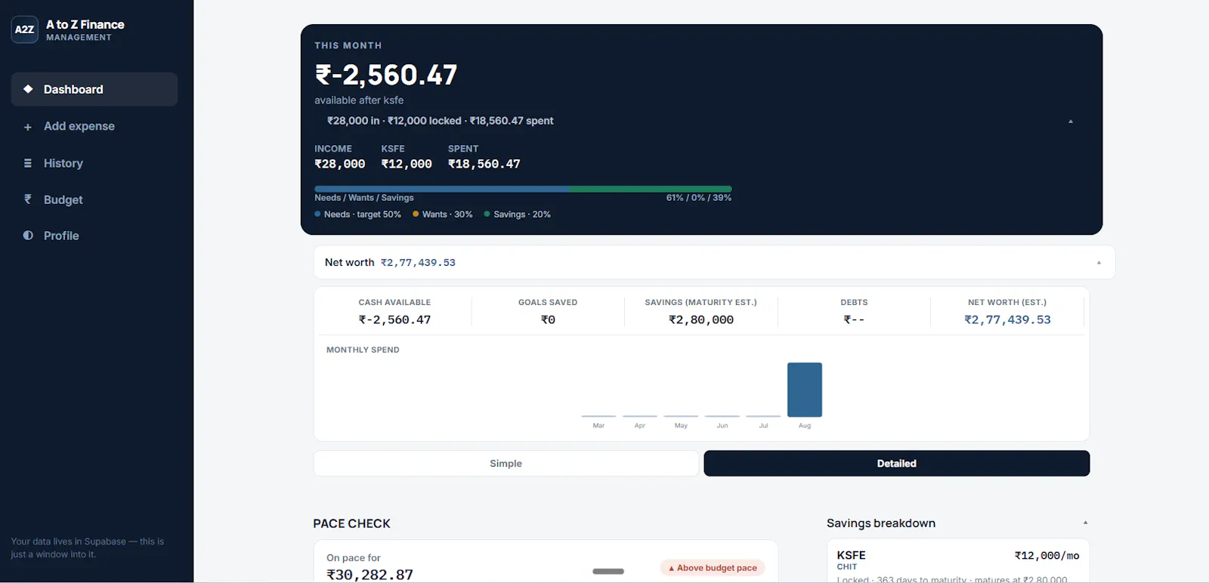Click the KSFE ₹12,000 value in summary
Image resolution: width=1209 pixels, height=583 pixels.
coord(407,164)
